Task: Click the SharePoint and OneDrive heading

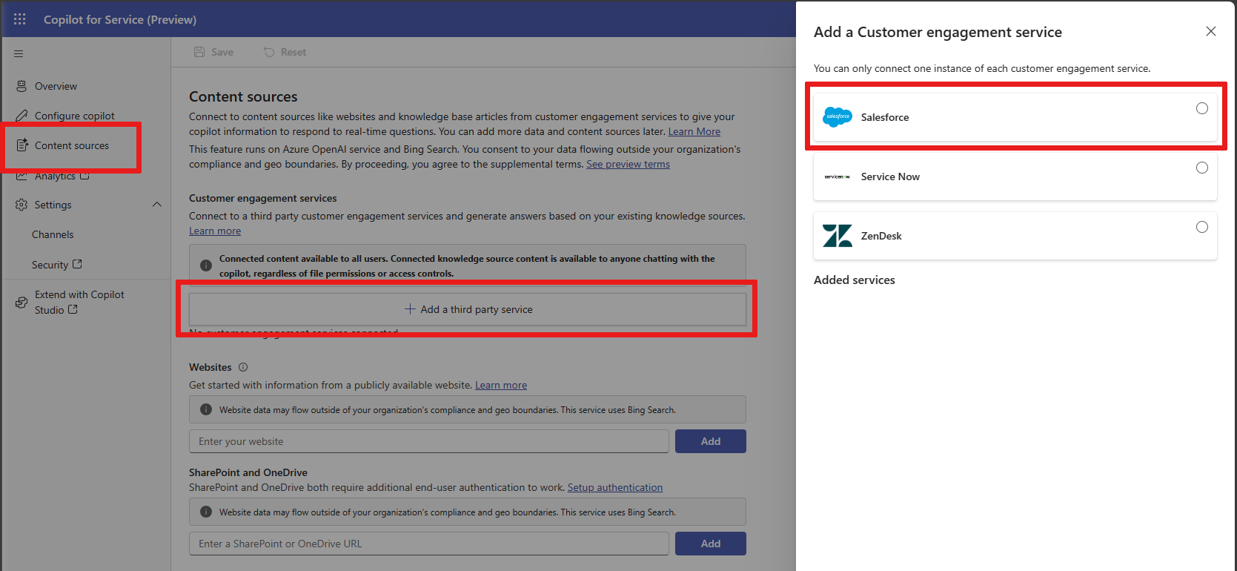Action: click(248, 472)
